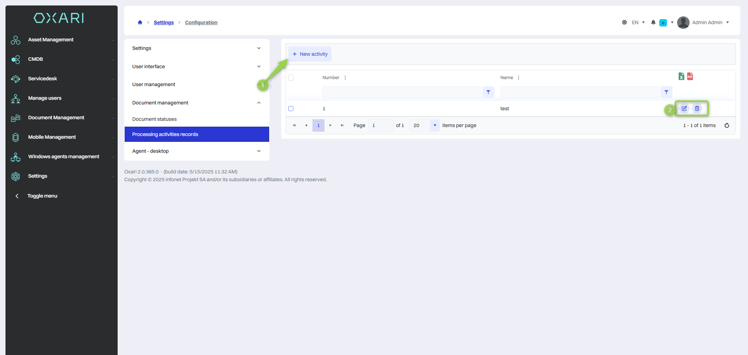Collapse the Document management section
748x355 pixels.
pyautogui.click(x=259, y=103)
